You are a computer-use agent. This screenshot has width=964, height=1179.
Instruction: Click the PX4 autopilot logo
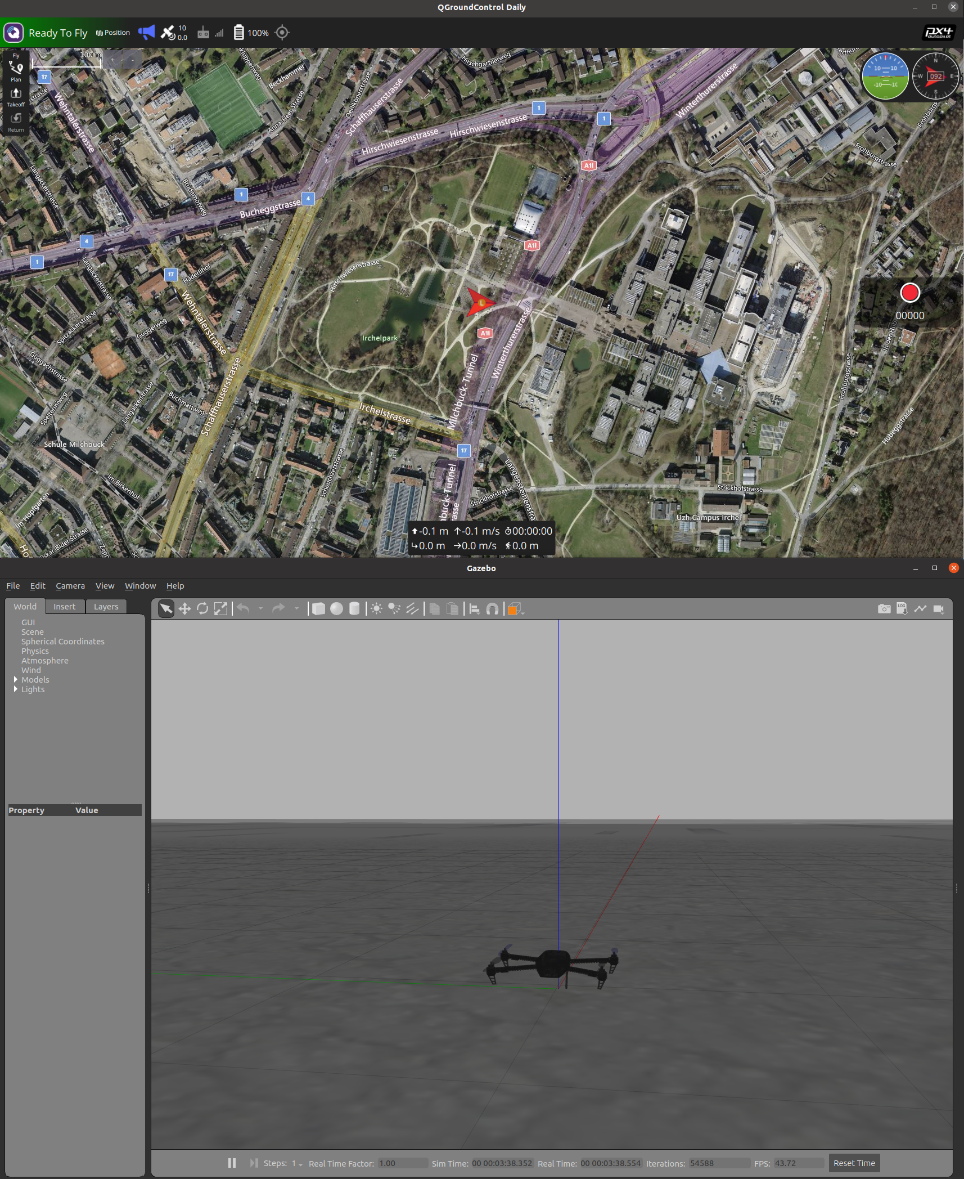pyautogui.click(x=939, y=33)
